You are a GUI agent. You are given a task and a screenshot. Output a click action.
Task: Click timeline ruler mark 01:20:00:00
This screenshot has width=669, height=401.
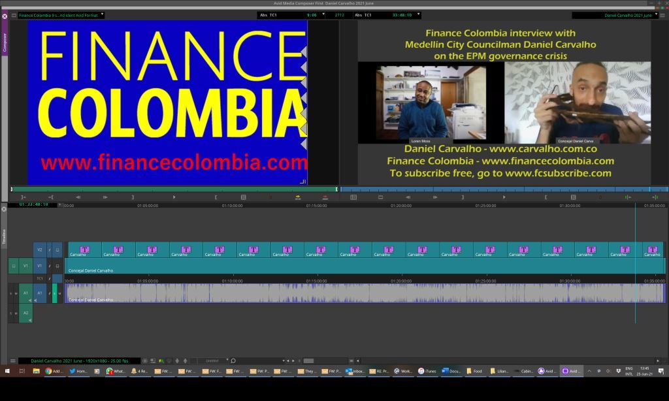(x=401, y=206)
